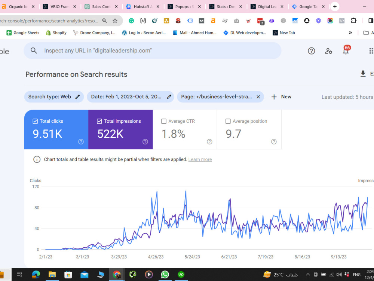Enable the Average position checkbox
Image resolution: width=374 pixels, height=281 pixels.
pyautogui.click(x=228, y=121)
